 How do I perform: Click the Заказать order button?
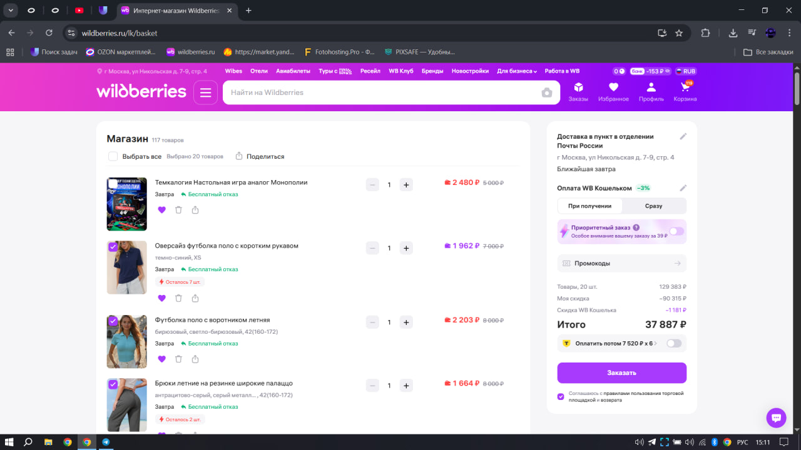click(x=622, y=372)
